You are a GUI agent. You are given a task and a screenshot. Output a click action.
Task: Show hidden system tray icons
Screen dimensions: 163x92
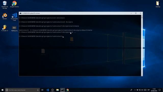point(135,90)
